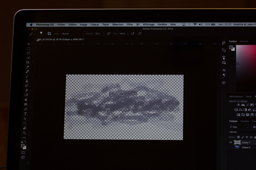Reset default foreground and background colors

tap(22, 142)
